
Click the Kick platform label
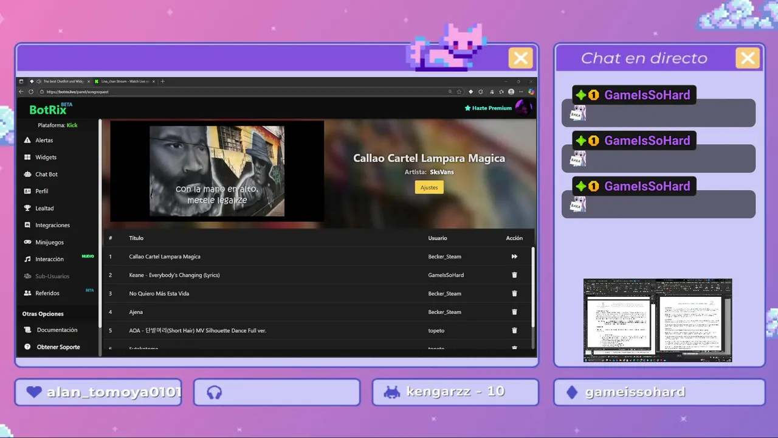(x=72, y=125)
